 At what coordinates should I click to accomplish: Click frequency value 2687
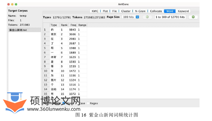[73, 44]
